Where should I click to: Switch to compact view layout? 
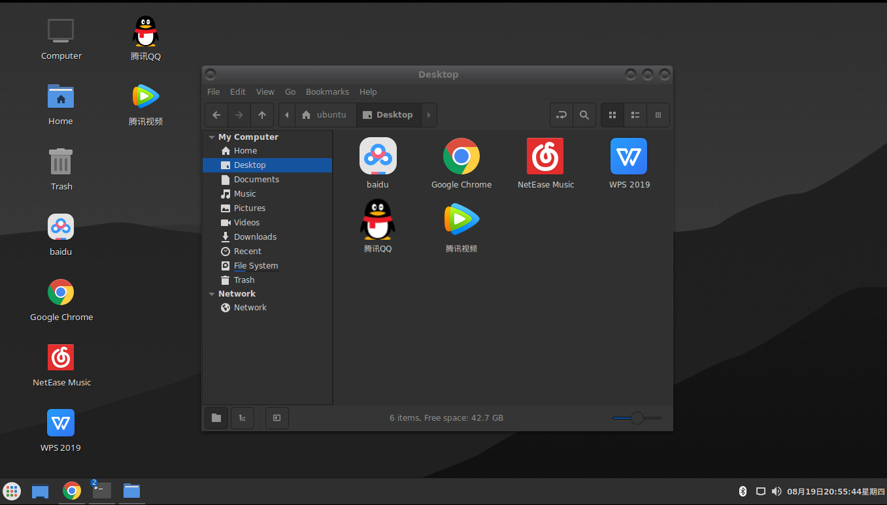658,115
